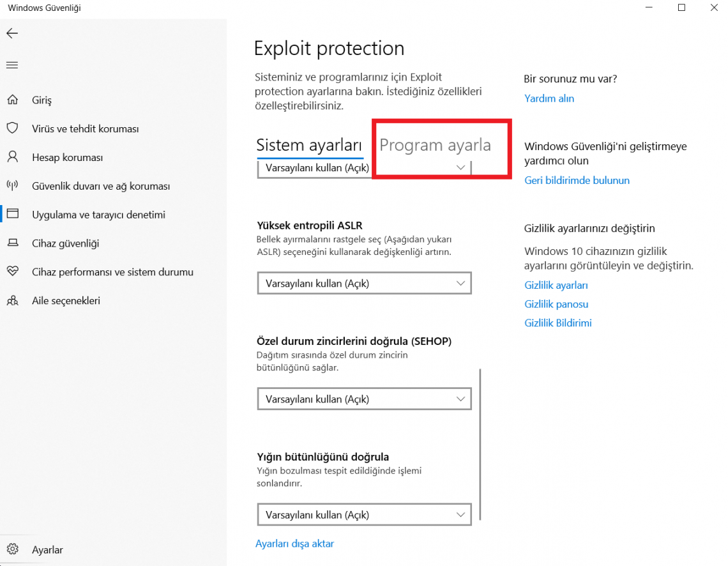Open Hesap koruması person icon
The width and height of the screenshot is (728, 566).
(12, 157)
